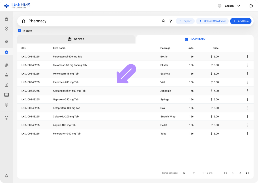Image resolution: width=258 pixels, height=183 pixels.
Task: Click the Package column header
Action: pos(165,48)
